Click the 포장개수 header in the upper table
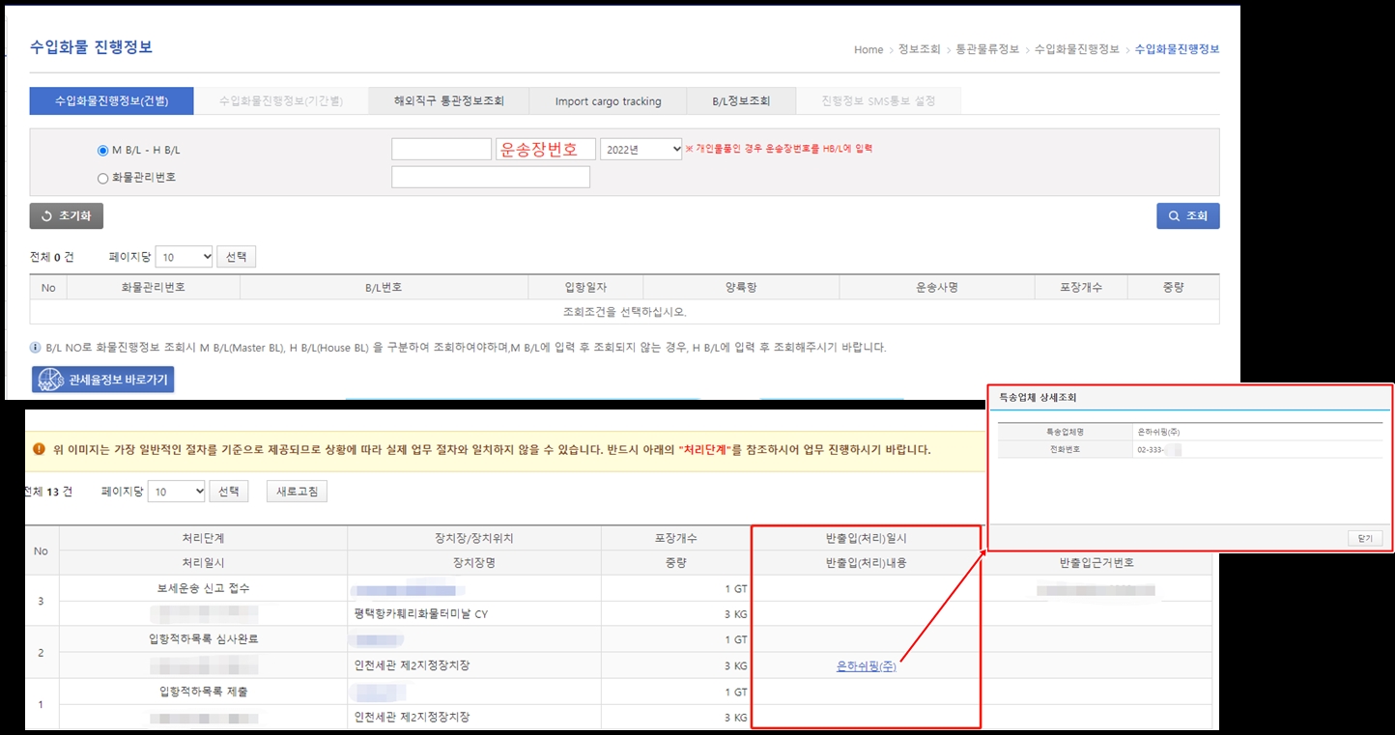This screenshot has width=1395, height=735. pyautogui.click(x=1080, y=288)
